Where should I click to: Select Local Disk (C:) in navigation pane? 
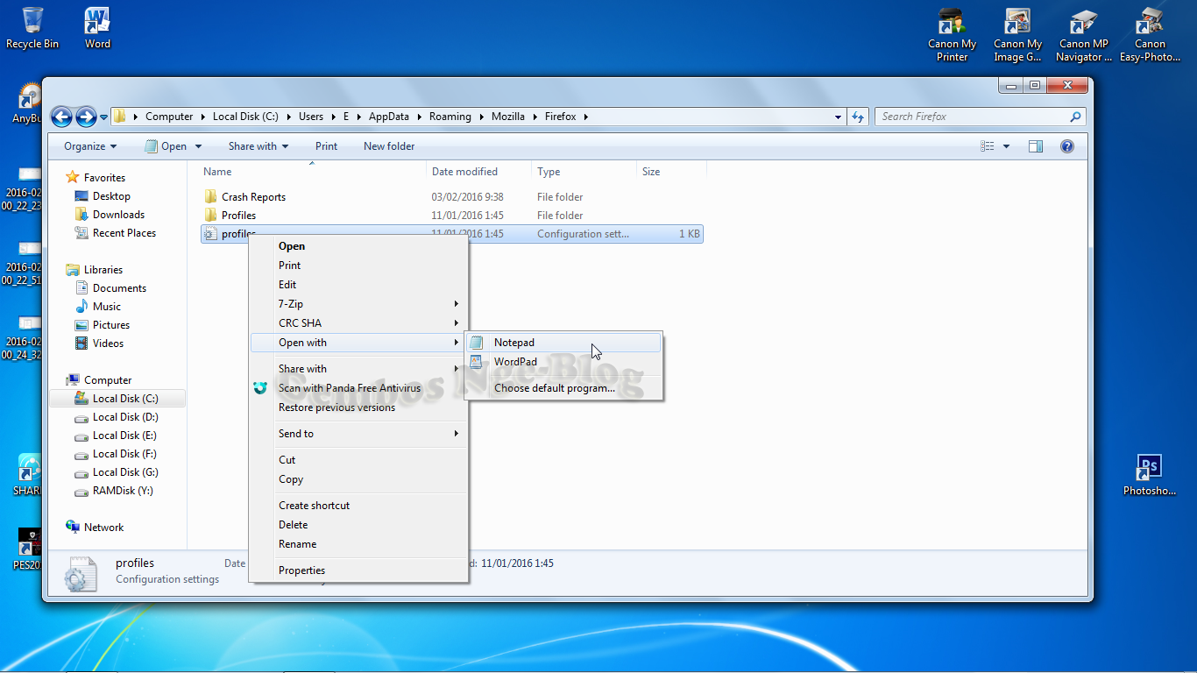pyautogui.click(x=117, y=399)
